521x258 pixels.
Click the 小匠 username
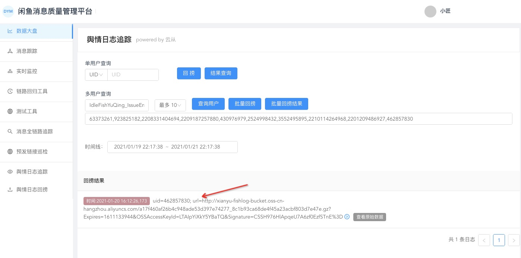445,11
